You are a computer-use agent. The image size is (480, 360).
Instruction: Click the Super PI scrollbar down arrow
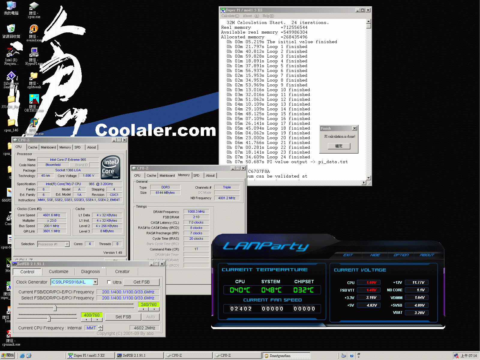click(369, 178)
